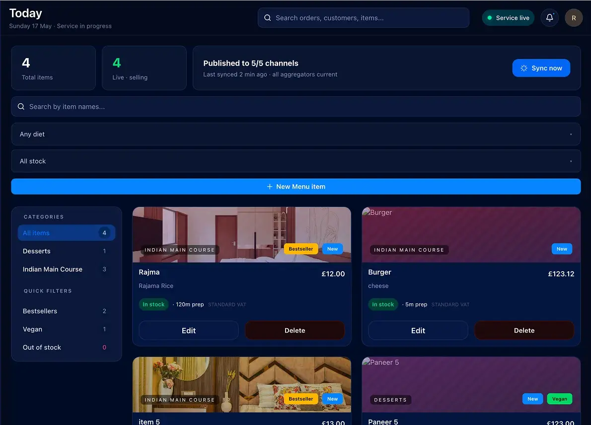Screen dimensions: 591x425
Task: Click the In stock tag on Rajma
Action: 153,304
